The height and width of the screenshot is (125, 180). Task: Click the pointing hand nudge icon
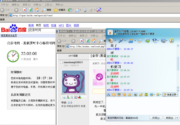click(130, 95)
